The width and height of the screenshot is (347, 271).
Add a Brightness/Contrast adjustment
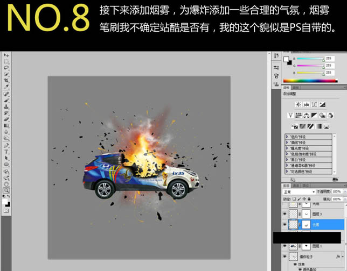point(299,104)
